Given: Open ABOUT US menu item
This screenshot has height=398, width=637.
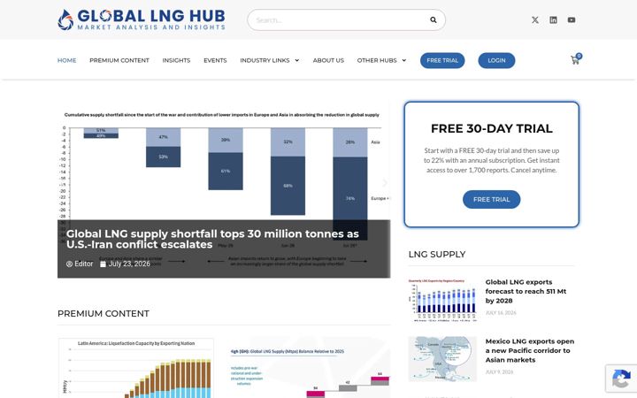Looking at the screenshot, I should point(328,60).
